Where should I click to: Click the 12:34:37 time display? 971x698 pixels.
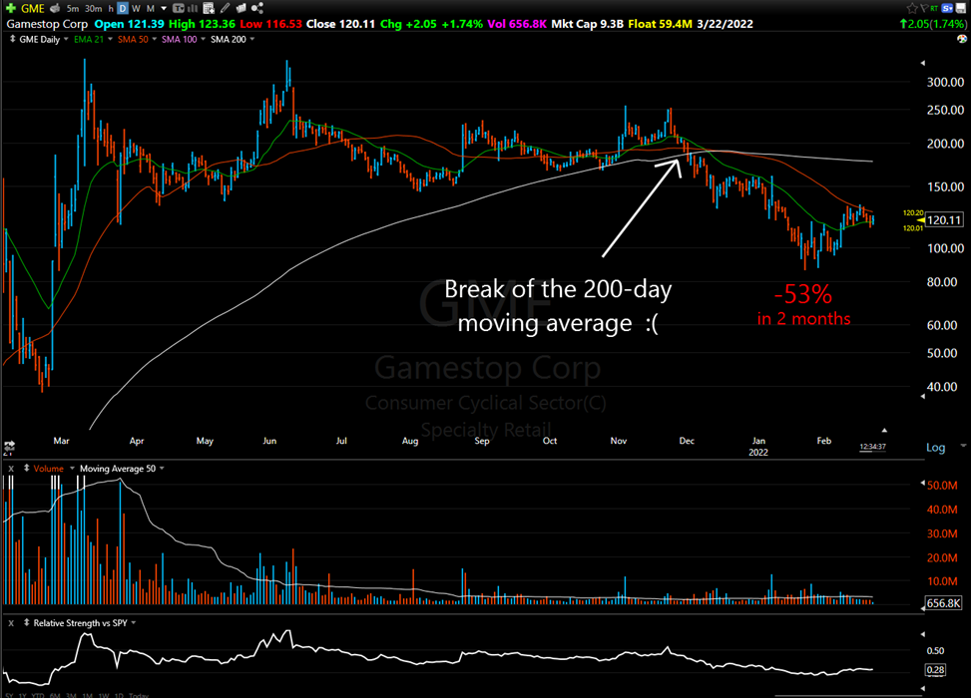(x=872, y=447)
